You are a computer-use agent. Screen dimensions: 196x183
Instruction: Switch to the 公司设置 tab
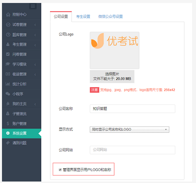[x=61, y=16]
